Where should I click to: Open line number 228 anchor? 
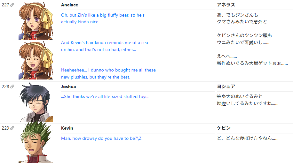(x=5, y=87)
